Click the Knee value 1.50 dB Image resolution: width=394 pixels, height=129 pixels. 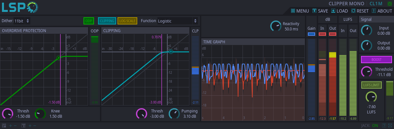tap(55, 116)
